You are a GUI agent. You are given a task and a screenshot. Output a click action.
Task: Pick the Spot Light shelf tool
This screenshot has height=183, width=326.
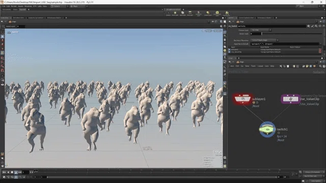point(182,14)
